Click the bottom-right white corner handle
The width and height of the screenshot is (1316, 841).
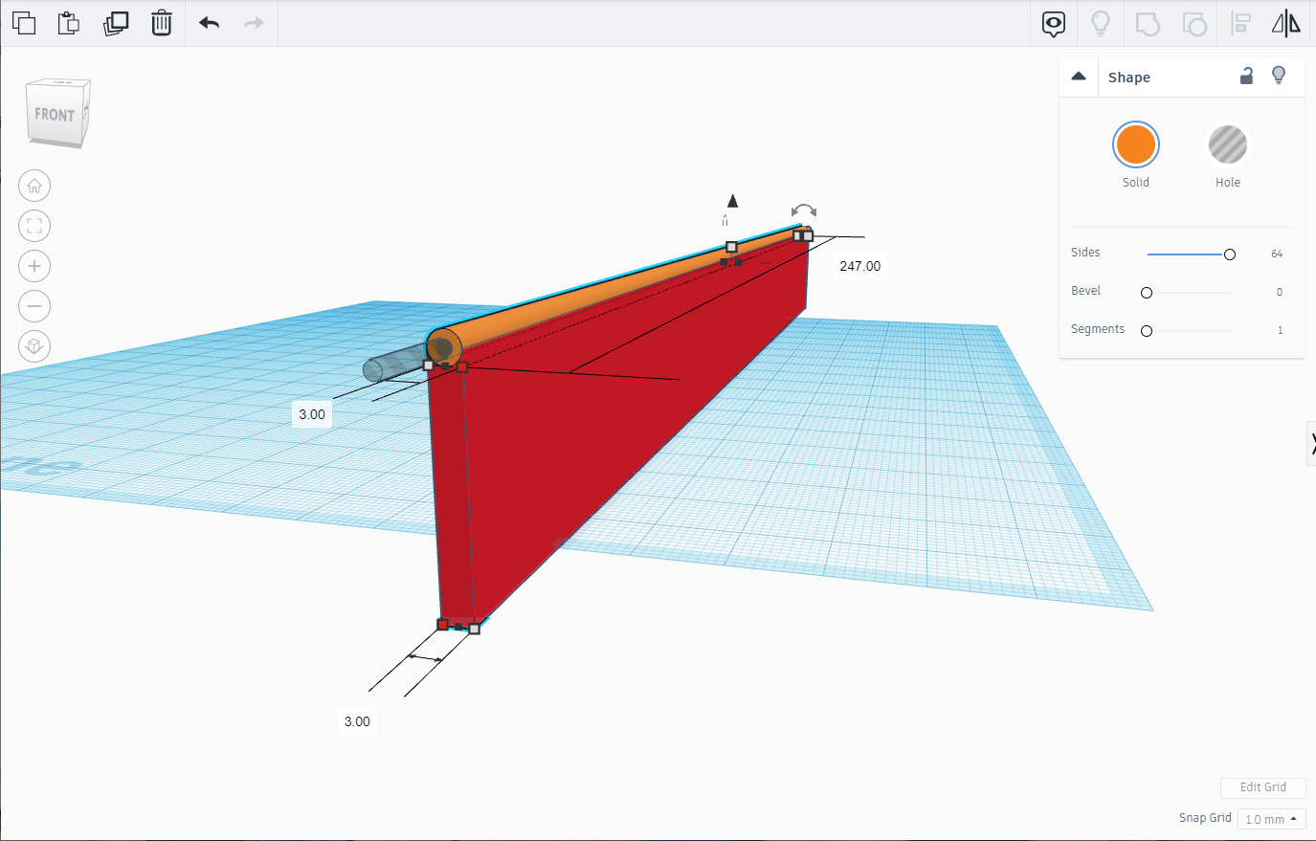(x=474, y=629)
